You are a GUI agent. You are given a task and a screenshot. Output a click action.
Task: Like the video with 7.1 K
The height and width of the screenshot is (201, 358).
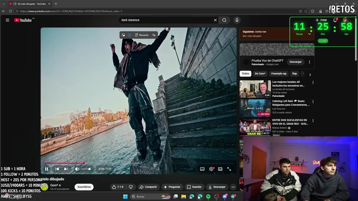118,187
